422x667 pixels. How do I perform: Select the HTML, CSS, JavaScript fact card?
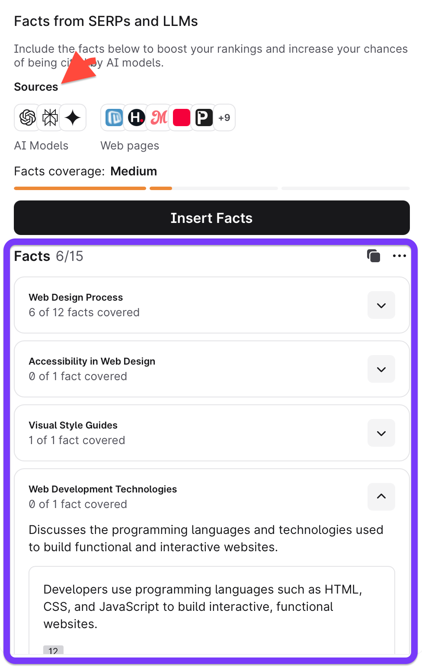tap(211, 607)
